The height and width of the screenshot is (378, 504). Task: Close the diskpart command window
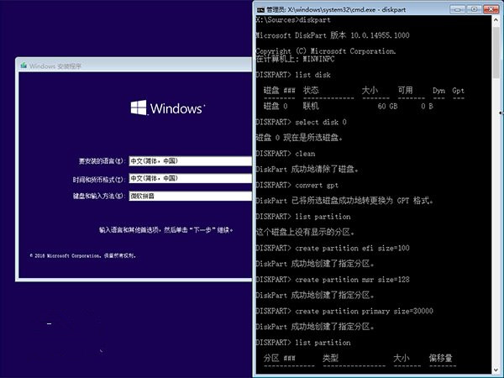[x=491, y=9]
